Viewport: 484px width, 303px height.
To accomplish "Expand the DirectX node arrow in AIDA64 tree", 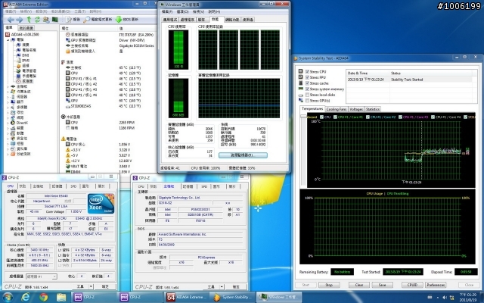I will tap(8, 123).
